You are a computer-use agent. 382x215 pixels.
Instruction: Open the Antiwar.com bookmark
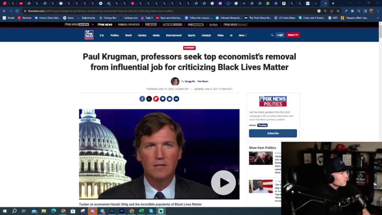(129, 18)
